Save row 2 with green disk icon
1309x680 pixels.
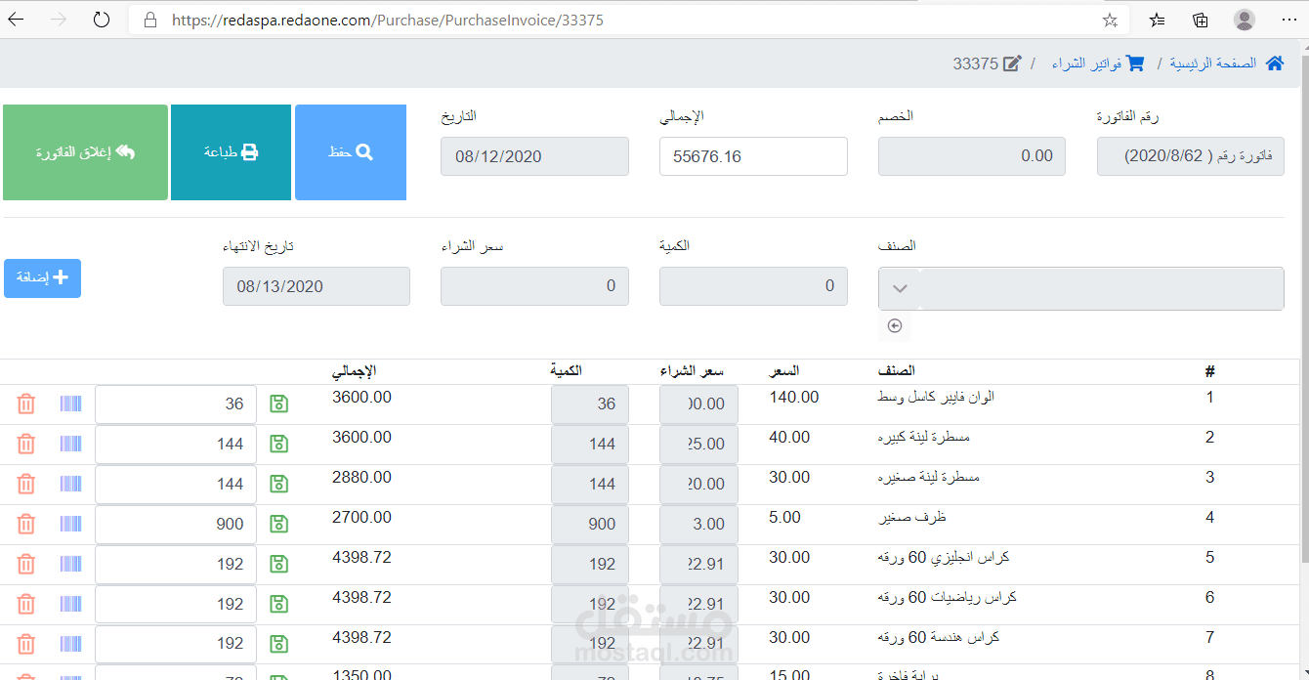click(x=278, y=444)
